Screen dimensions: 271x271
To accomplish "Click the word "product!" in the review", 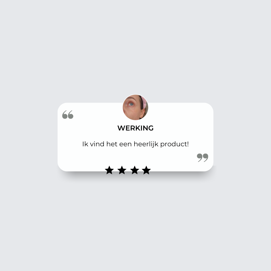I will point(175,145).
